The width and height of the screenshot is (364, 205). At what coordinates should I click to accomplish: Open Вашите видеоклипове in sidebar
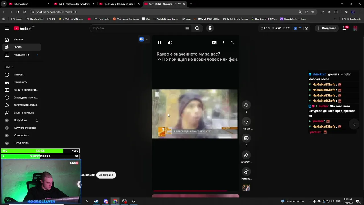coord(22,90)
